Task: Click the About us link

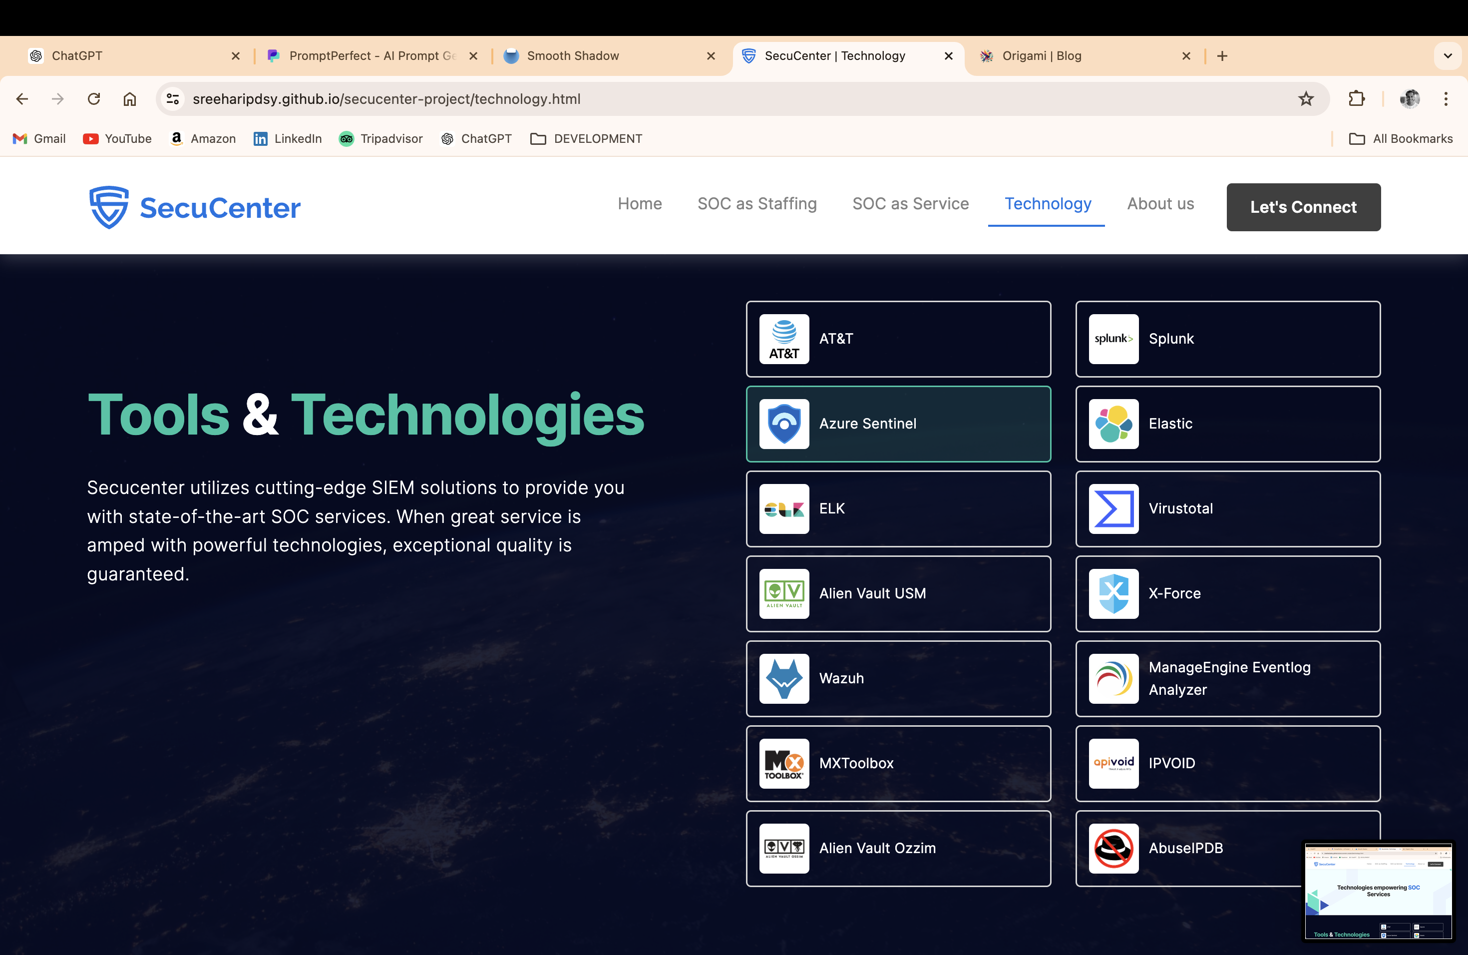Action: click(x=1160, y=204)
